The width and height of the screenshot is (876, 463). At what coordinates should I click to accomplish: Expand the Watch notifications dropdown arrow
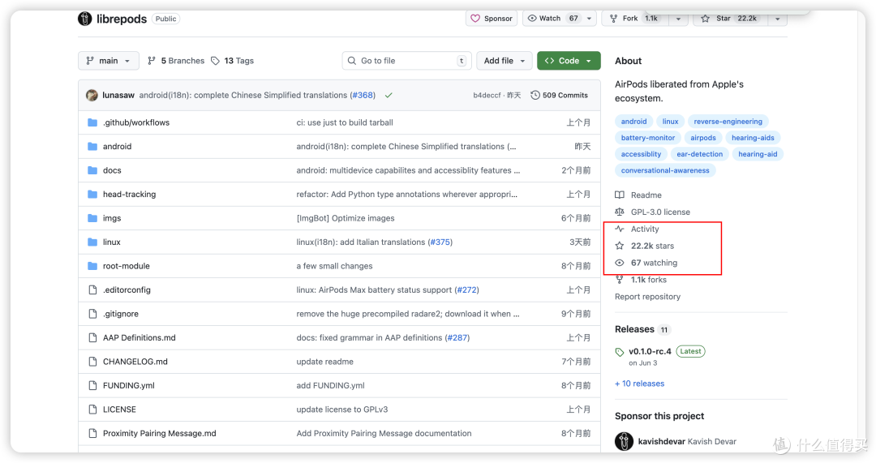(x=590, y=19)
